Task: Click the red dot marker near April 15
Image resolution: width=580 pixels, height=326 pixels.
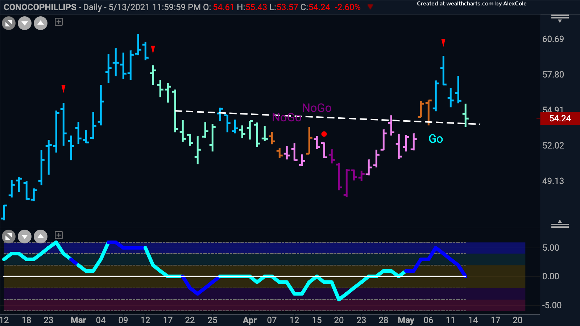Action: pos(324,134)
